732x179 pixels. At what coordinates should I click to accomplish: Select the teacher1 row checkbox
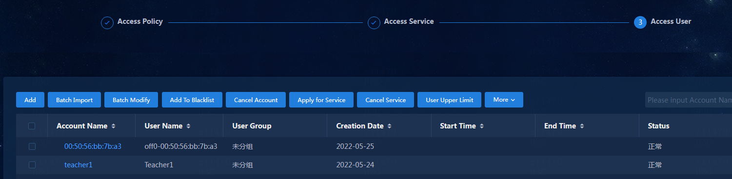pyautogui.click(x=32, y=165)
